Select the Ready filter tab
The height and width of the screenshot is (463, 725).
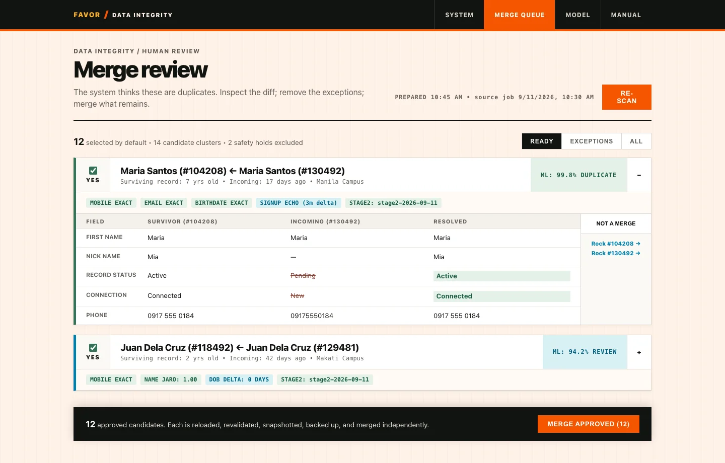pos(542,141)
